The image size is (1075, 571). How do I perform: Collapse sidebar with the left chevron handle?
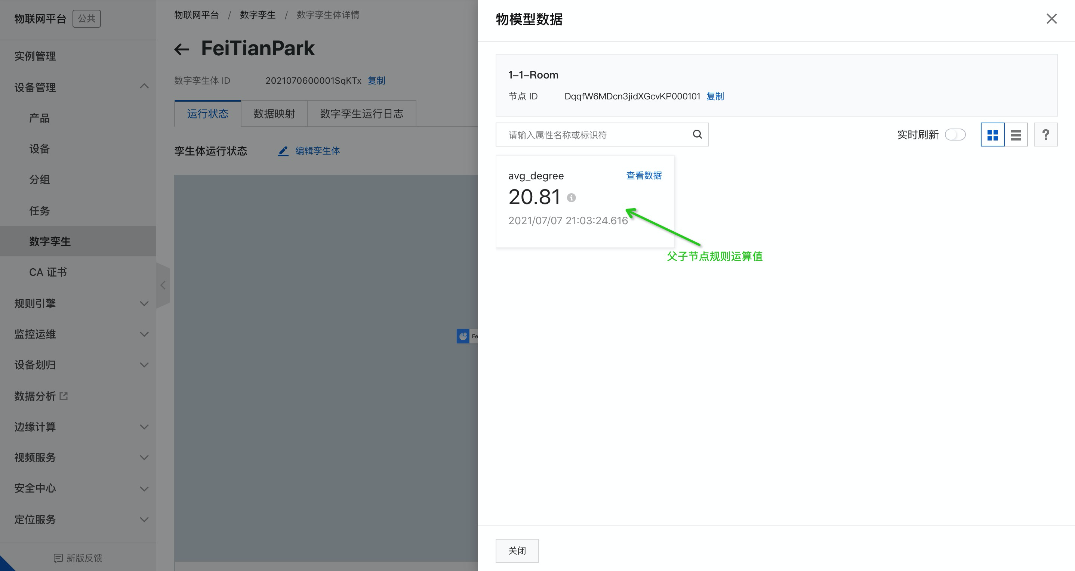[163, 285]
